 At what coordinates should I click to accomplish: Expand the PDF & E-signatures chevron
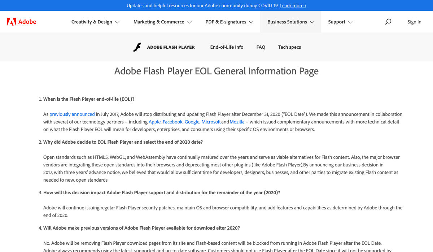(251, 22)
